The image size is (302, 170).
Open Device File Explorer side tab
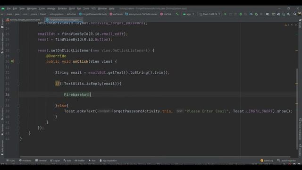tap(300, 129)
